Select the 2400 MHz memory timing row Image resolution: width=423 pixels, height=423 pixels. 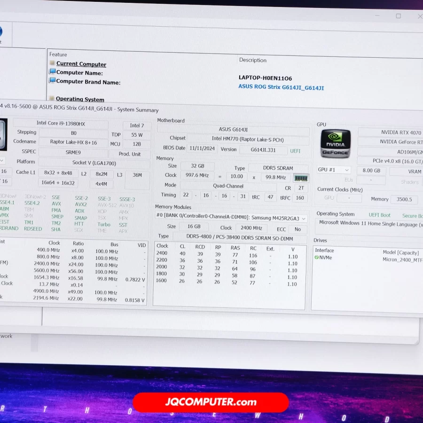pos(229,254)
